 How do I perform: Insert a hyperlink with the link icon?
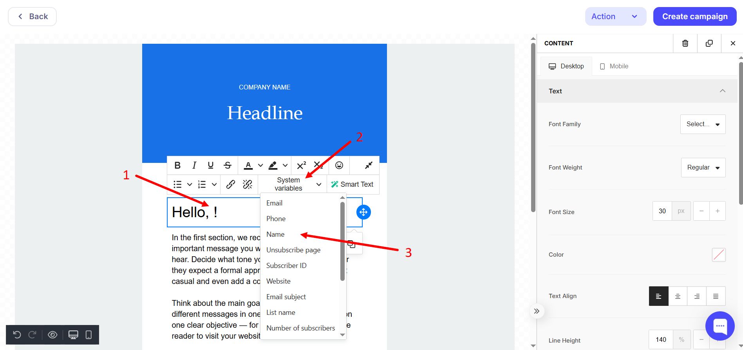click(231, 184)
